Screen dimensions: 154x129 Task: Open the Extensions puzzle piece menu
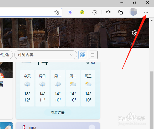coord(94,12)
